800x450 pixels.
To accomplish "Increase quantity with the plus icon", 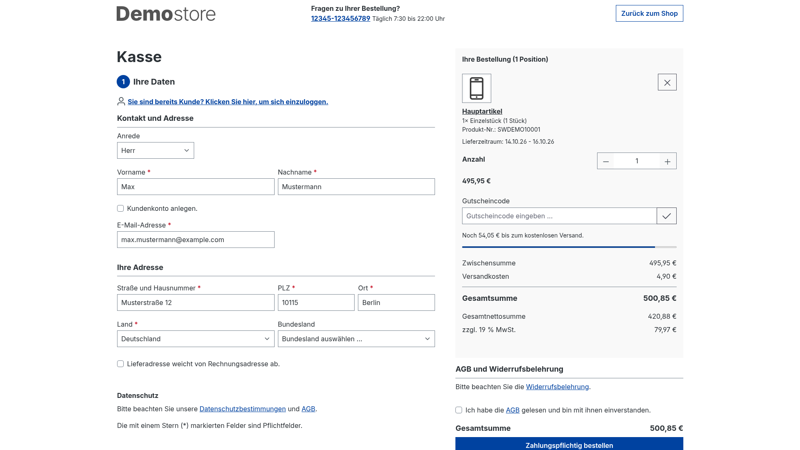I will tap(667, 161).
